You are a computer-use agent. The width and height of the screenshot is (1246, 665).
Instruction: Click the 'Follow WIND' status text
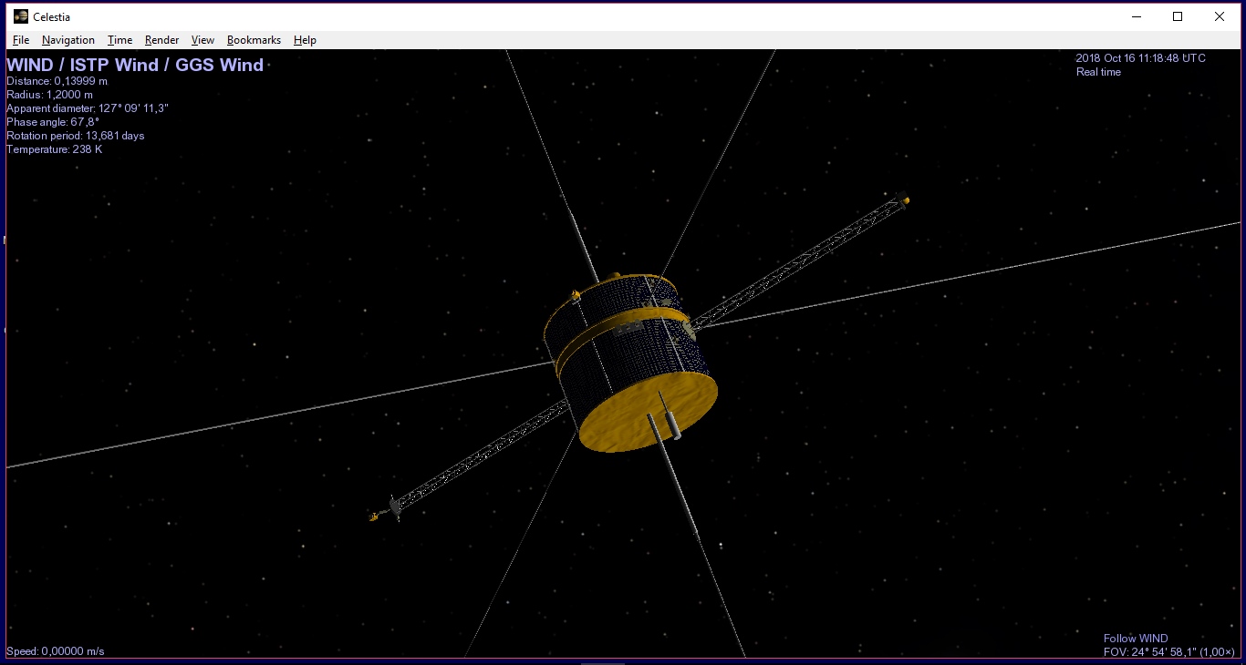coord(1136,639)
